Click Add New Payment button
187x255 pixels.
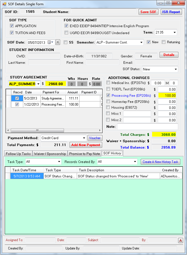[86, 145]
